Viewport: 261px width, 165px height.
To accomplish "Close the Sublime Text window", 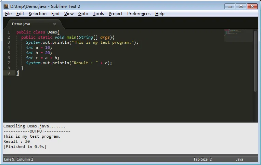I will click(252, 6).
